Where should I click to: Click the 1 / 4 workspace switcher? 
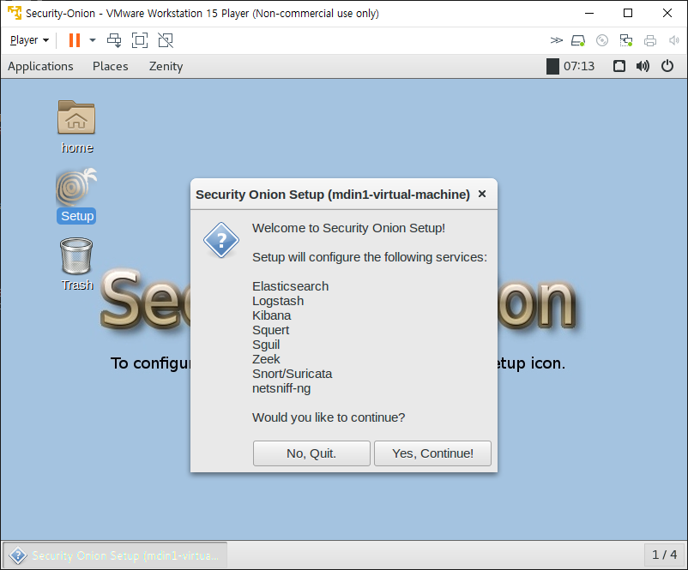tap(664, 555)
